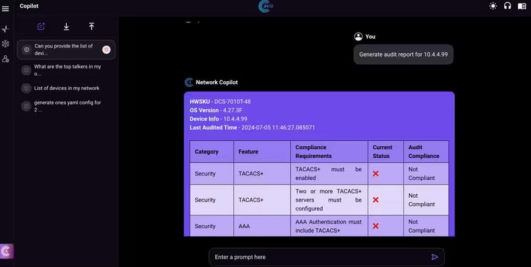Click the 'OS Version - 4.27.3F' line

pos(216,110)
